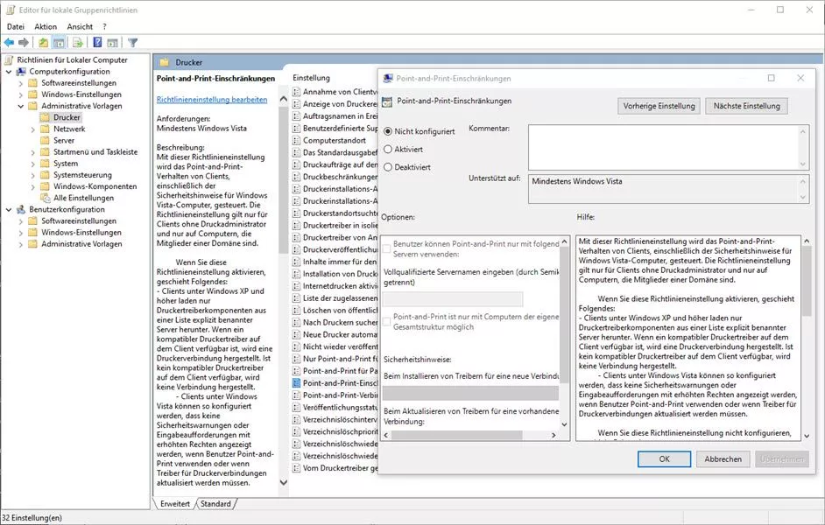The width and height of the screenshot is (825, 525).
Task: Expand the Windows-Komponenten tree node
Action: coord(32,186)
